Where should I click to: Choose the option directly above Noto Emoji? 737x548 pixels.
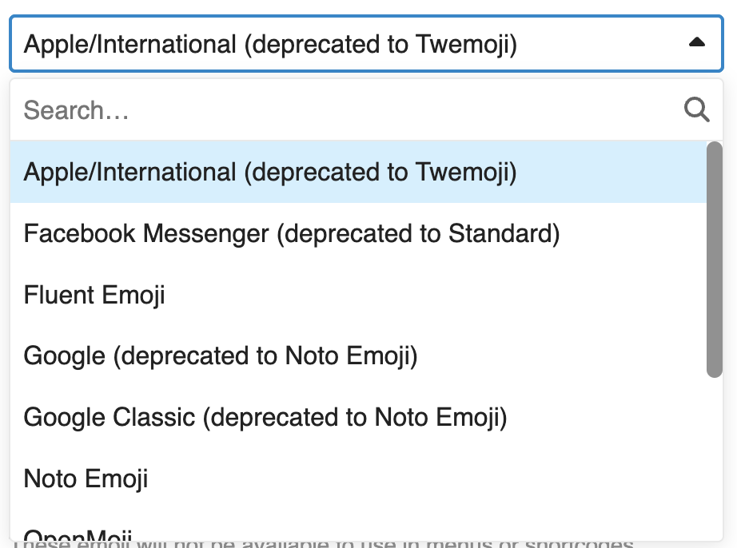(x=265, y=417)
